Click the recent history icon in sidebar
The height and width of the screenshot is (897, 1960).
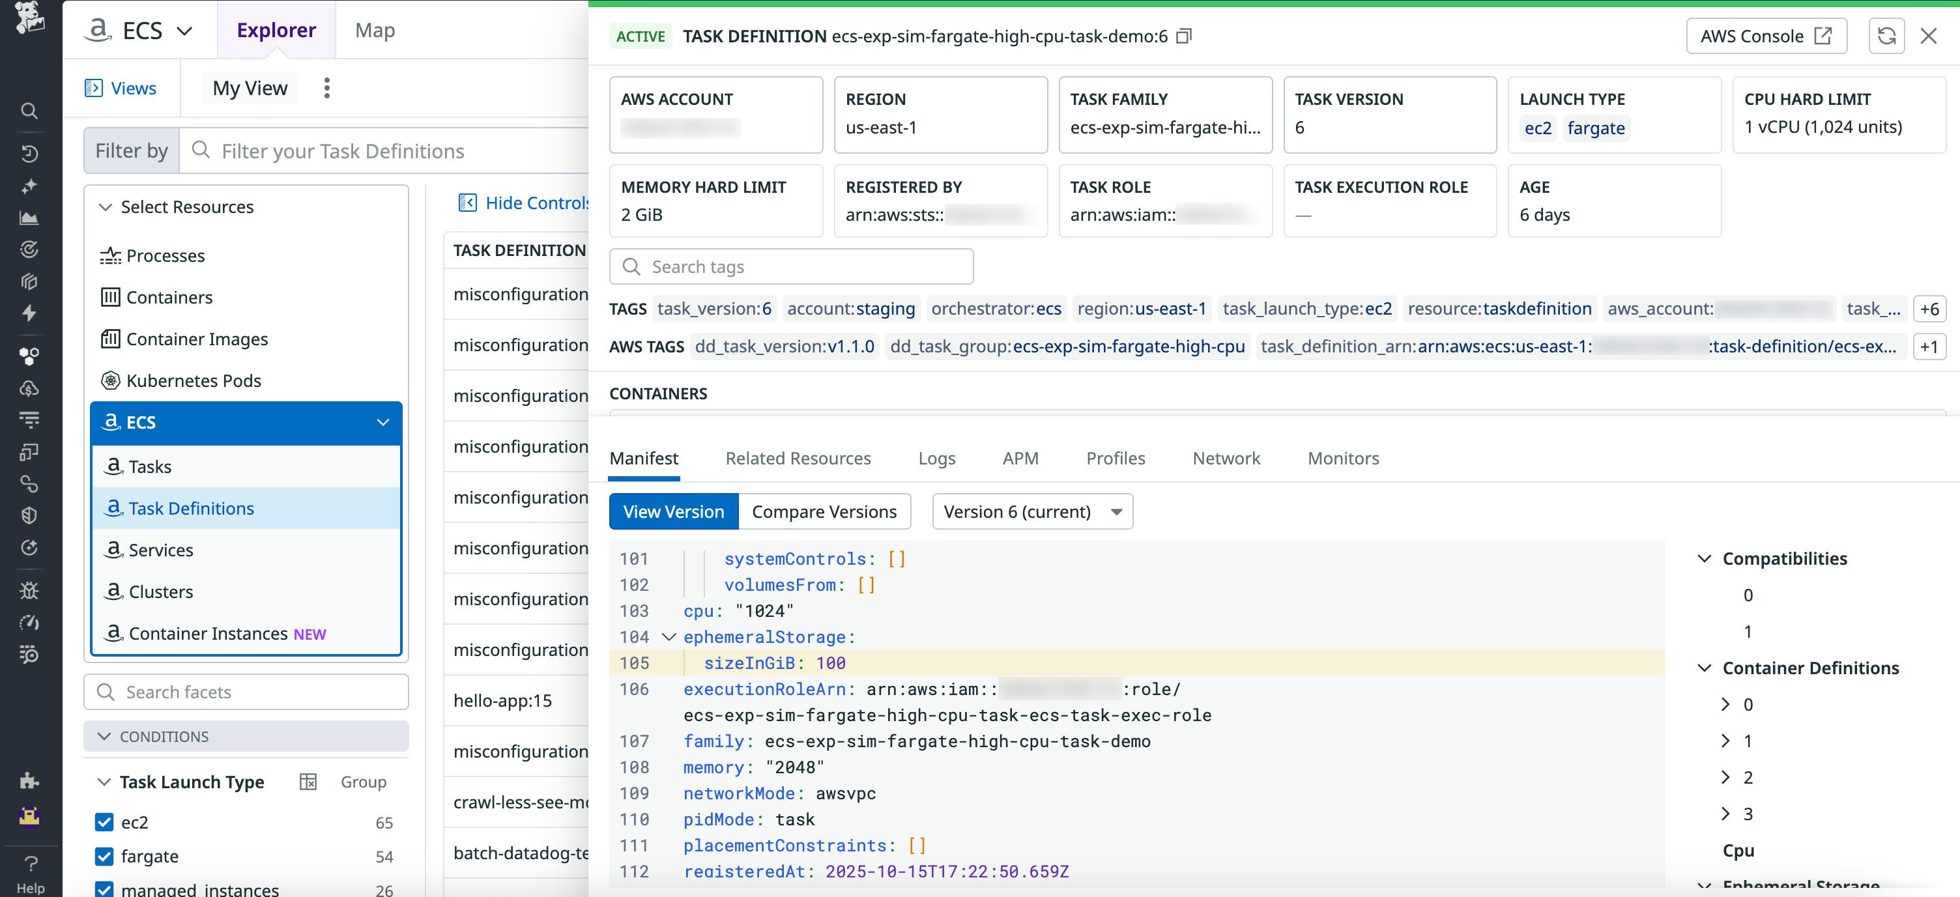(x=29, y=154)
